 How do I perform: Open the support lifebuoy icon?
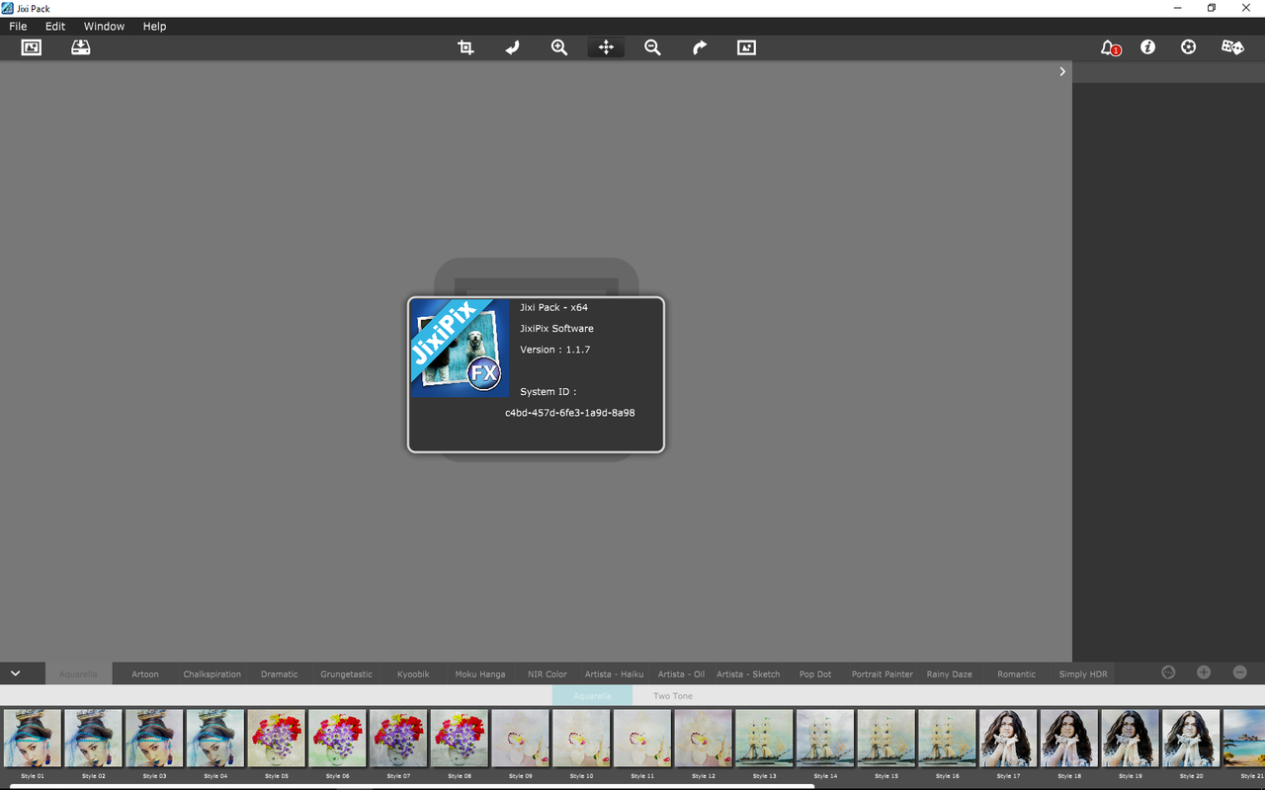coord(1189,47)
